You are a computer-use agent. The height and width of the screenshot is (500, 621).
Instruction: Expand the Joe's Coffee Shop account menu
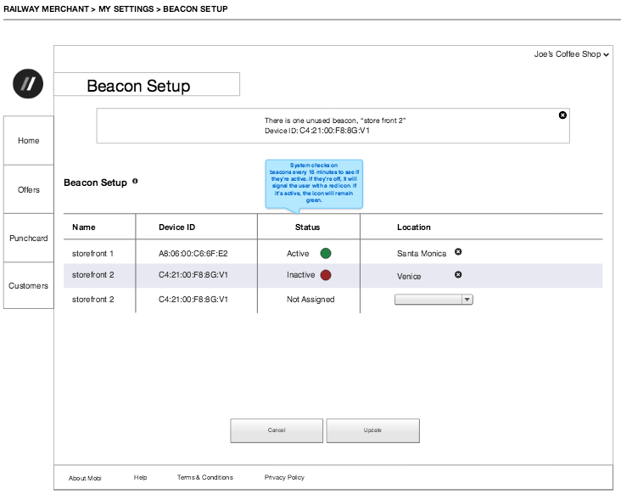coord(572,54)
